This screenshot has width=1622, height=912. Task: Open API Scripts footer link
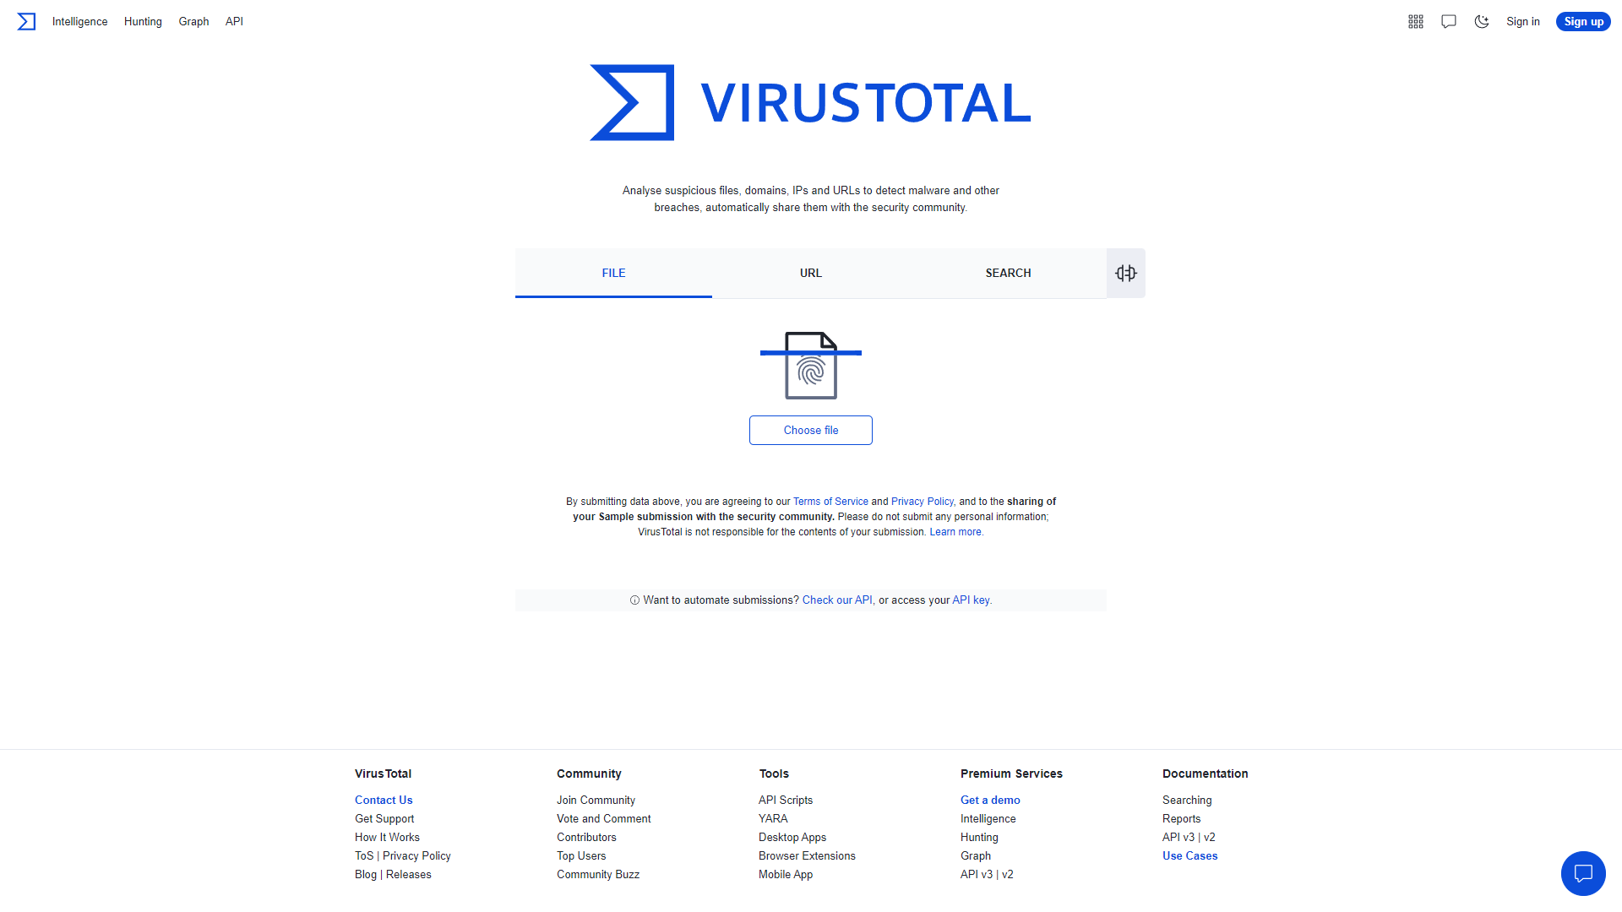(x=786, y=800)
